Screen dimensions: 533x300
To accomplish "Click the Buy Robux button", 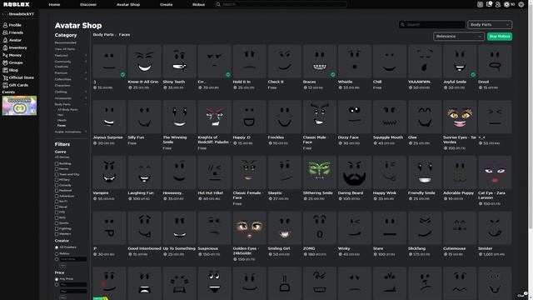I will pos(500,37).
